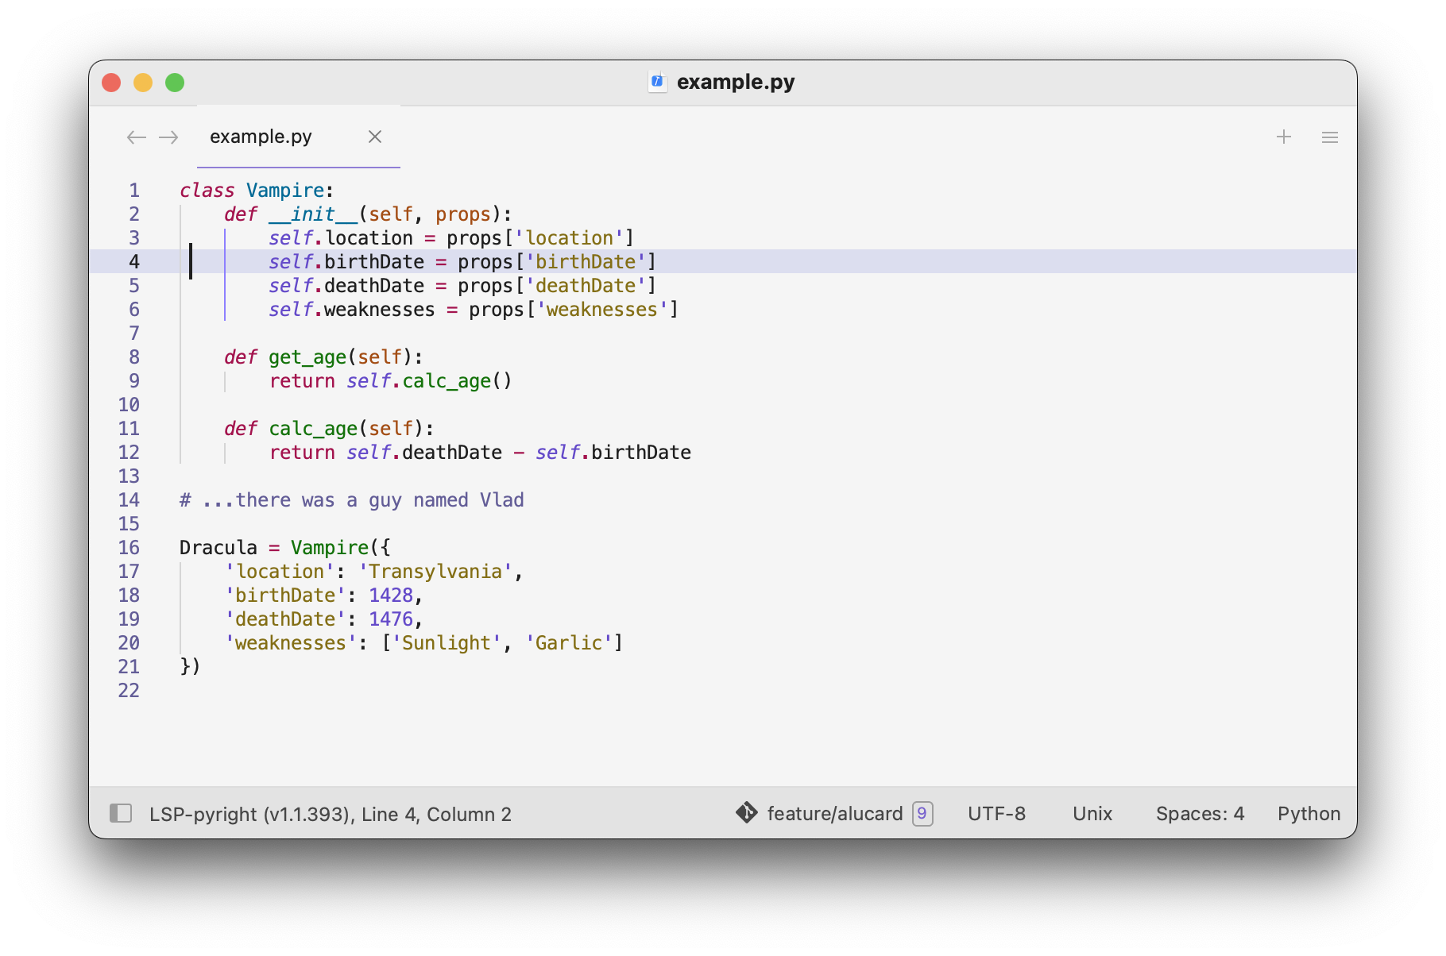Add a new tab with plus icon

point(1284,137)
